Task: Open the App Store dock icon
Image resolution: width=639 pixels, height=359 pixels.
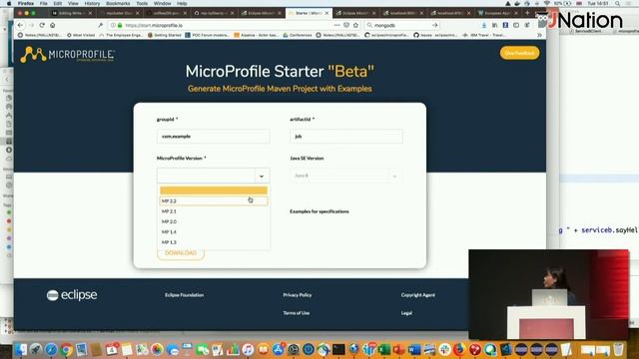Action: [278, 349]
